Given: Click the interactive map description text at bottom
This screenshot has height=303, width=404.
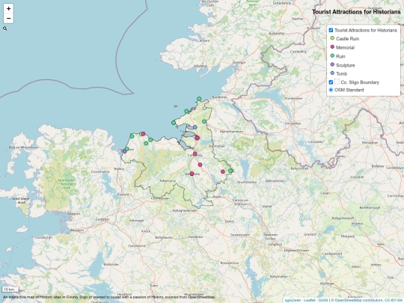Looking at the screenshot, I should point(109,297).
